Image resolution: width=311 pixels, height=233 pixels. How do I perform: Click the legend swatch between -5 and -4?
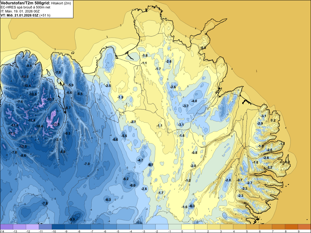click(123, 227)
